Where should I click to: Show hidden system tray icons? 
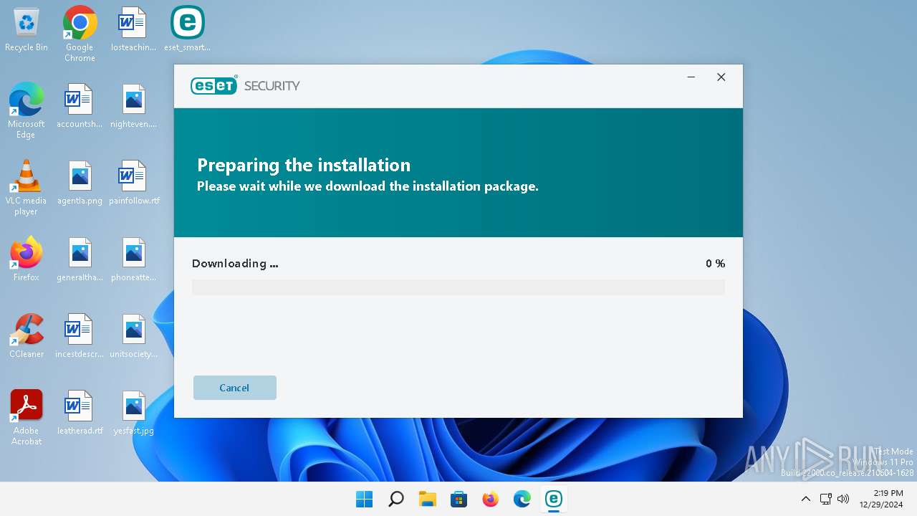[805, 499]
